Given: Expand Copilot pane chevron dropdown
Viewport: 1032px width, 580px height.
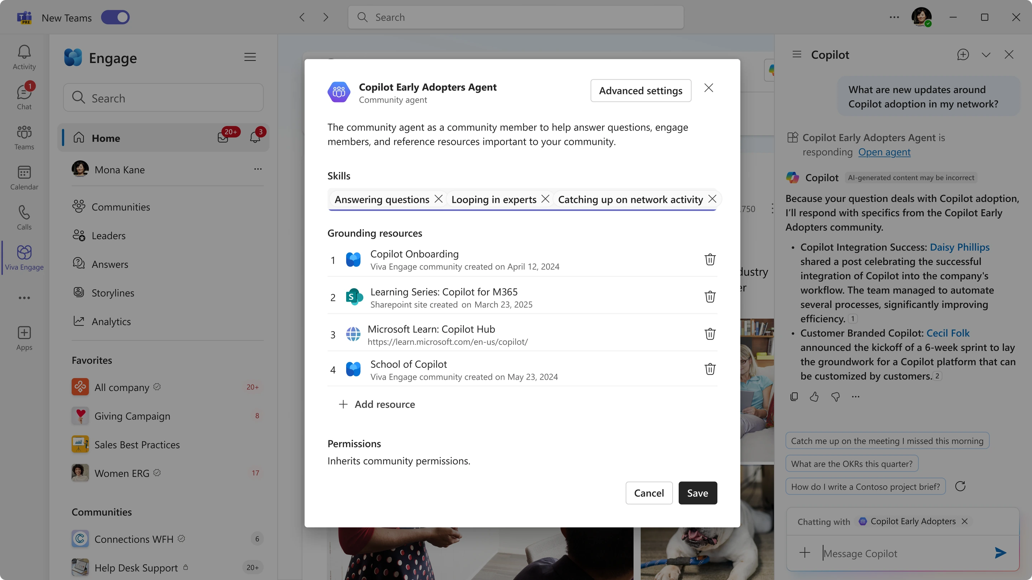Looking at the screenshot, I should pyautogui.click(x=986, y=54).
